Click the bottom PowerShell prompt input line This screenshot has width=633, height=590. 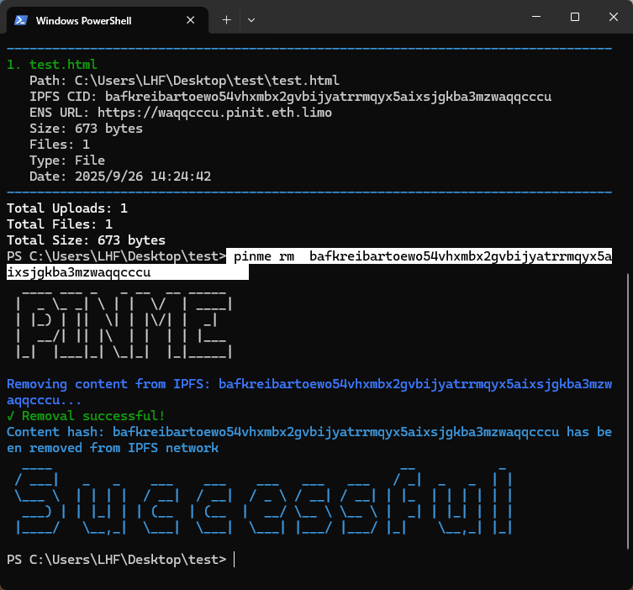tap(120, 560)
